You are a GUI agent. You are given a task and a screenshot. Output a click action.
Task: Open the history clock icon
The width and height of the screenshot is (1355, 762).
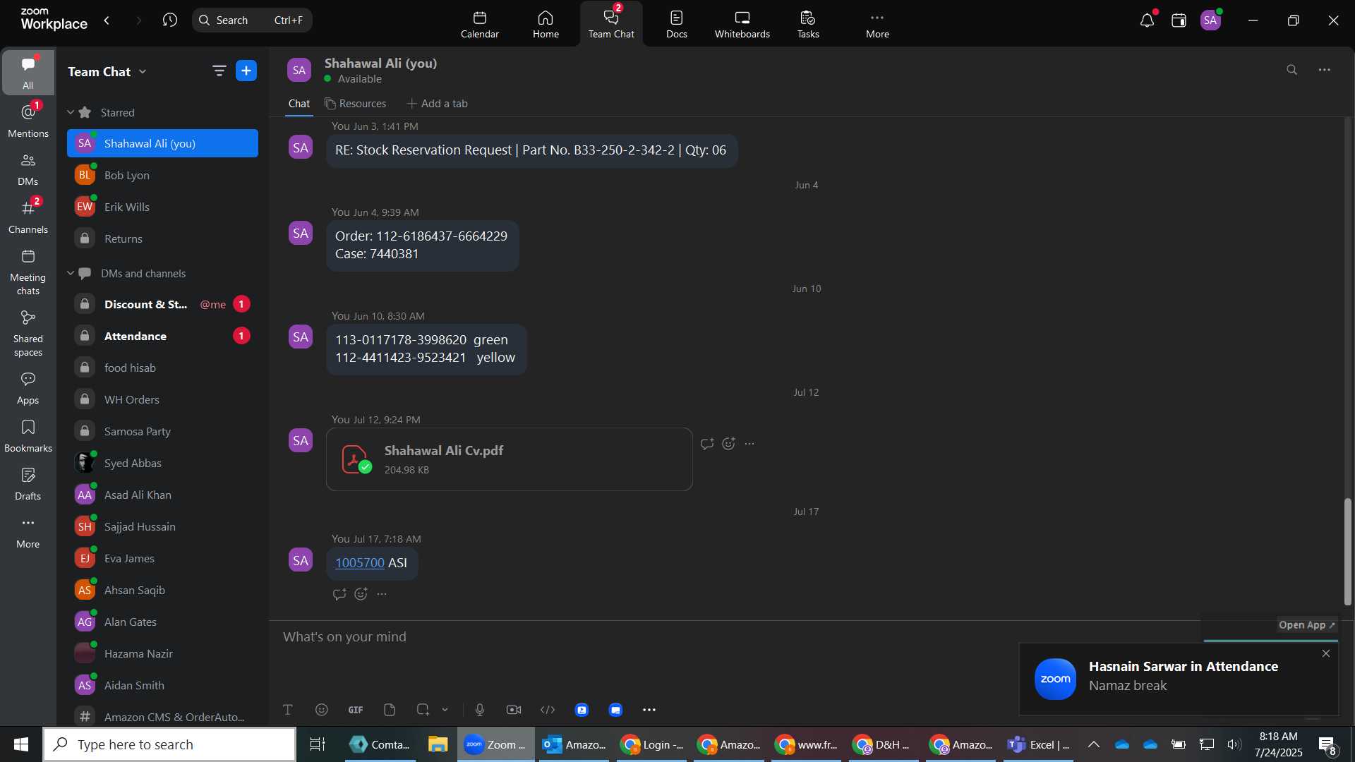click(x=169, y=20)
